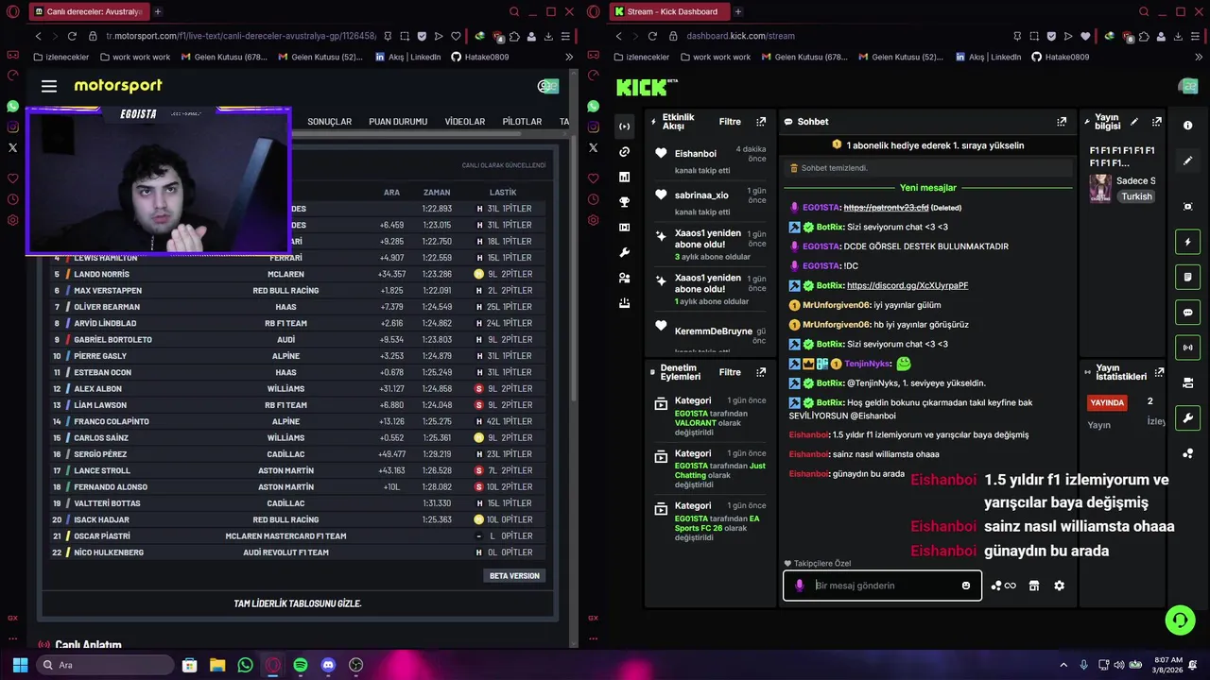Click TenjinNyks username in chat
The height and width of the screenshot is (680, 1210).
[867, 364]
